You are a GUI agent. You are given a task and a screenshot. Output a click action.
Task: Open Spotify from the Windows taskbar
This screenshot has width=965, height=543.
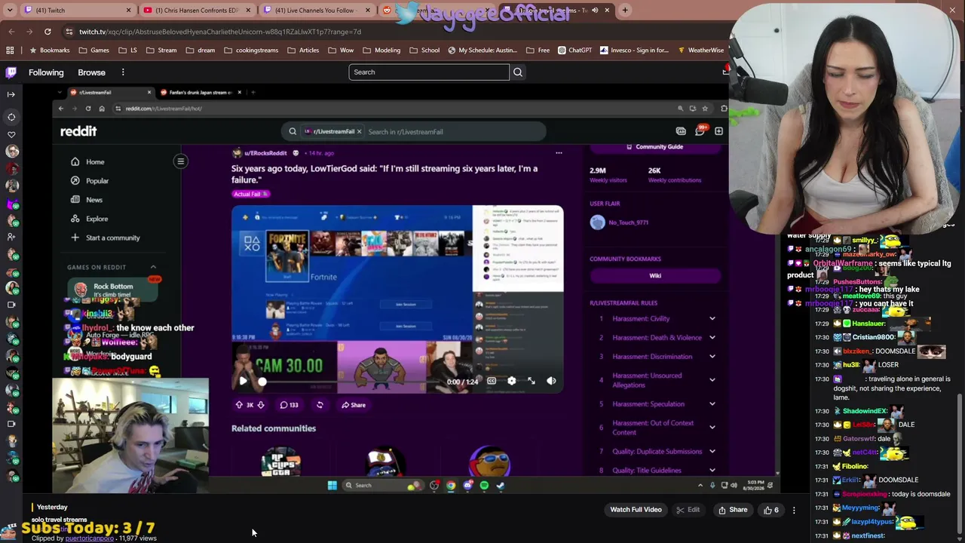click(x=484, y=486)
